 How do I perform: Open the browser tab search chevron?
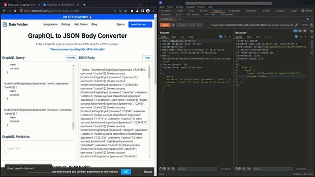click(x=139, y=4)
